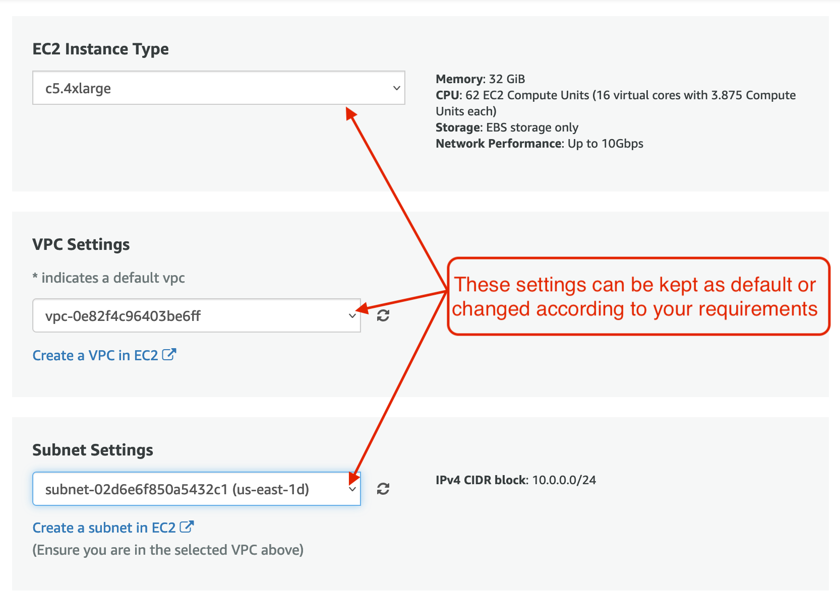840x591 pixels.
Task: Click external-link icon after Create a VPC
Action: (169, 355)
